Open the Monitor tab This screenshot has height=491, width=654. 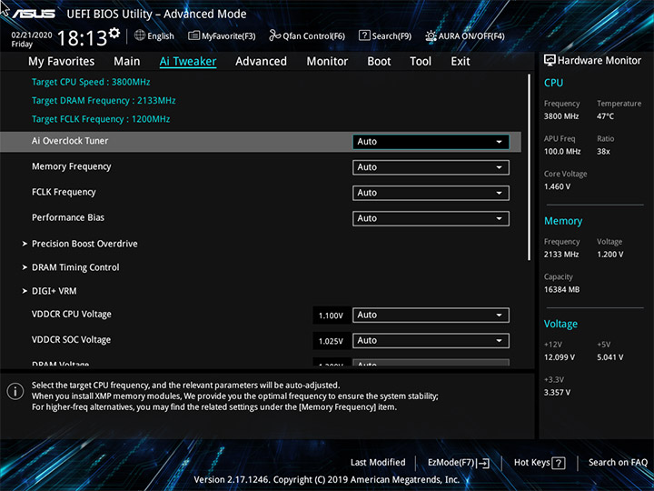[x=327, y=62]
